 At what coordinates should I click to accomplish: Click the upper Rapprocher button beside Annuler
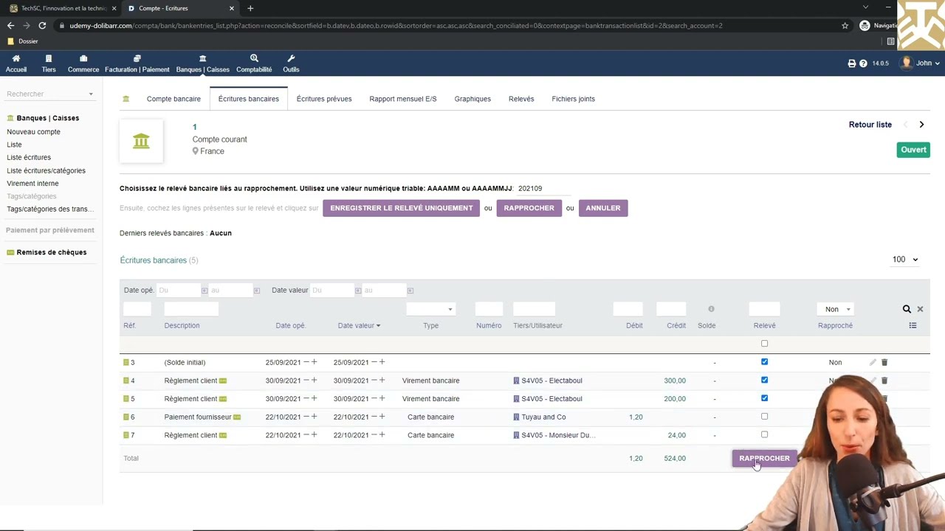(x=529, y=208)
